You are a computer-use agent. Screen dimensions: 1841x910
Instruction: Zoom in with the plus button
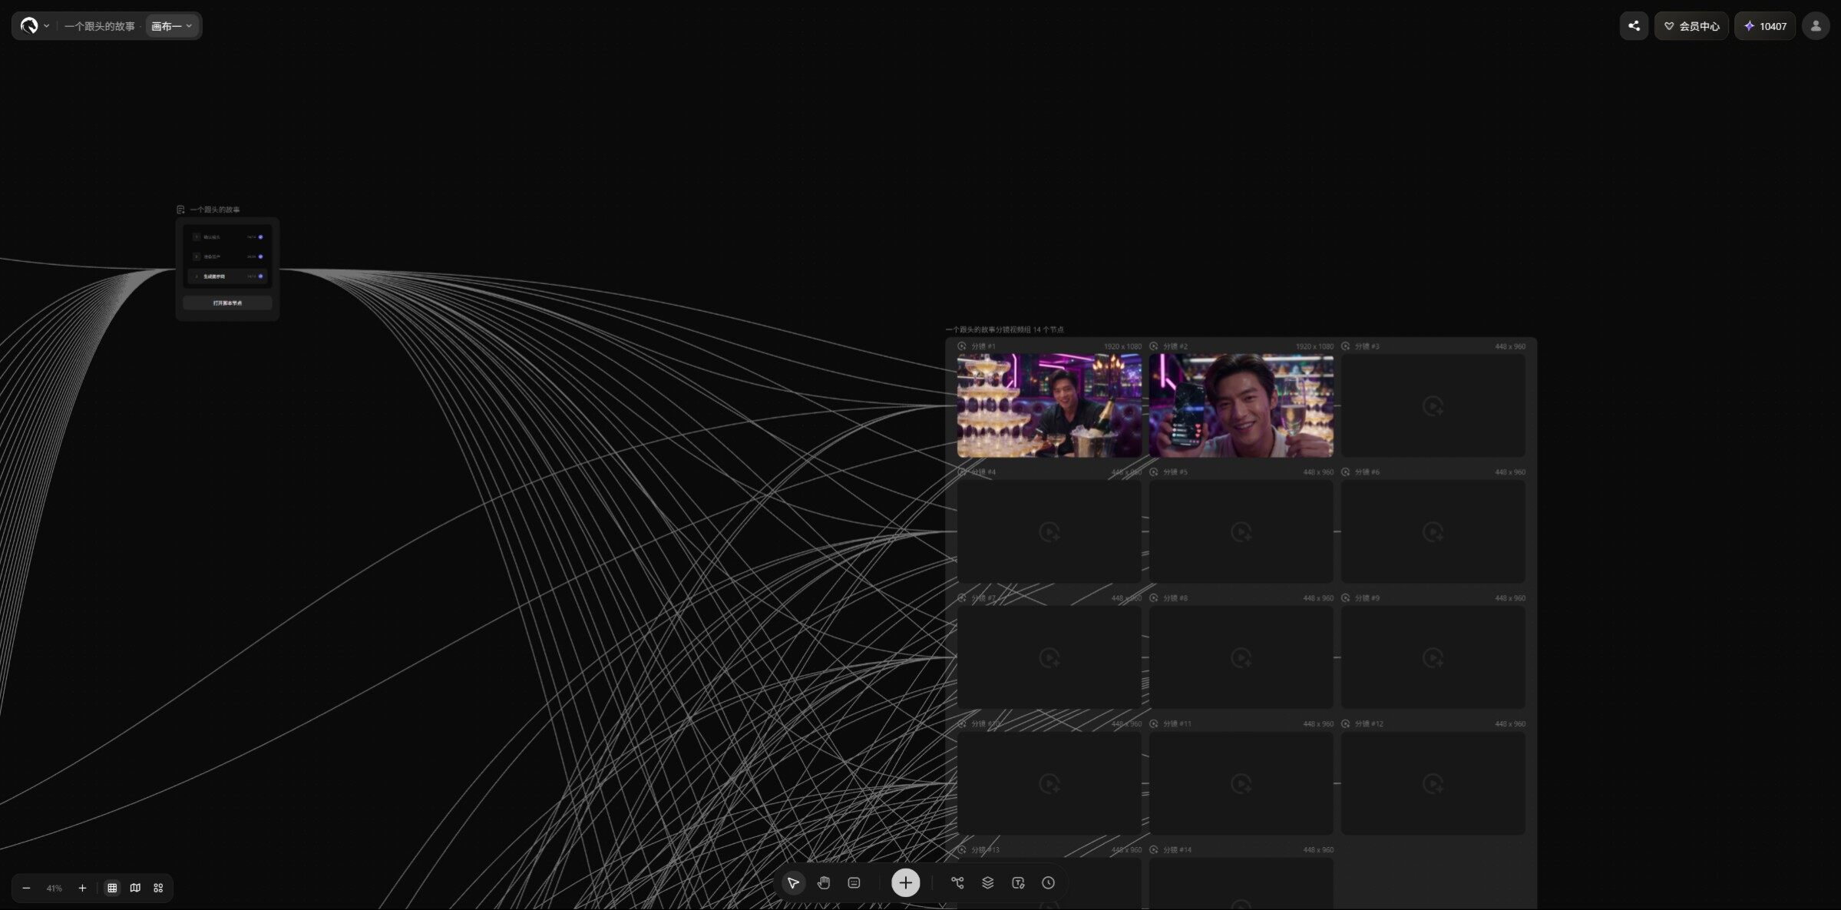pyautogui.click(x=82, y=888)
